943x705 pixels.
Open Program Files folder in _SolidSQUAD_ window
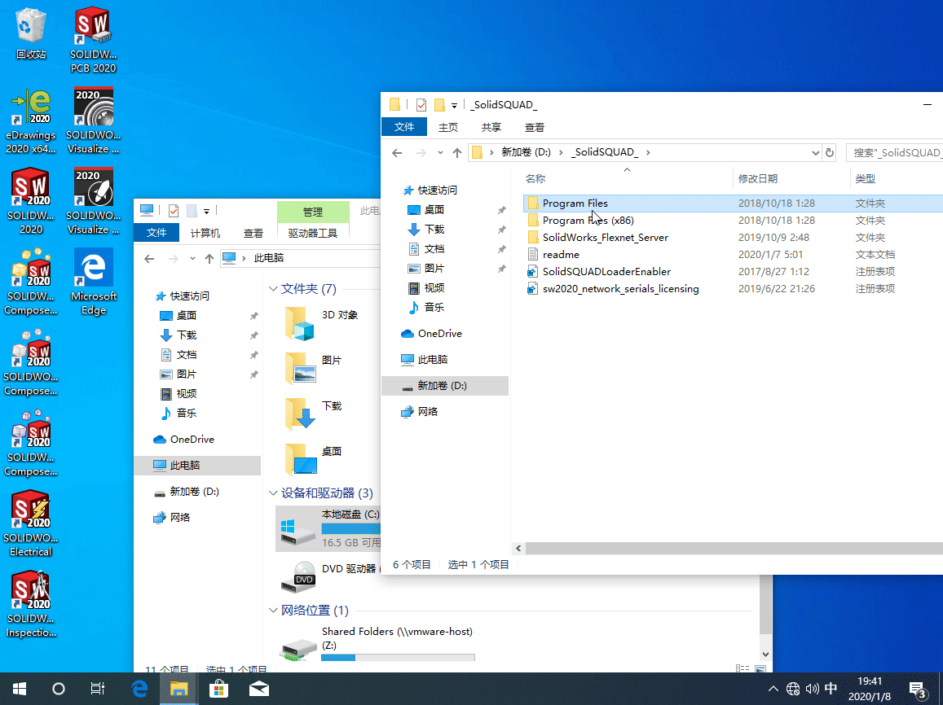pos(575,203)
